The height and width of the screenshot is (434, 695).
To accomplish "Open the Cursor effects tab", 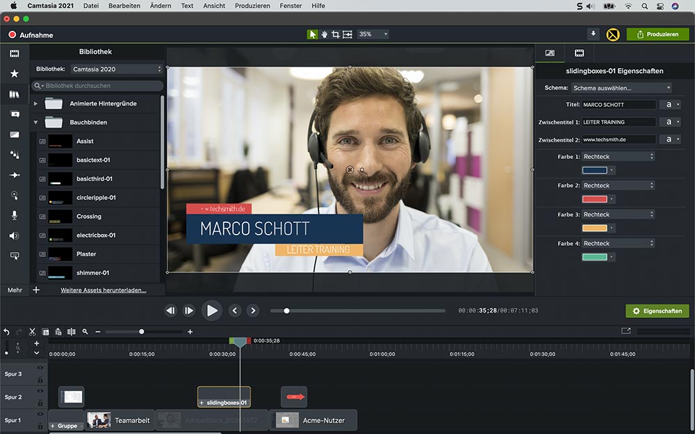I will (x=15, y=195).
